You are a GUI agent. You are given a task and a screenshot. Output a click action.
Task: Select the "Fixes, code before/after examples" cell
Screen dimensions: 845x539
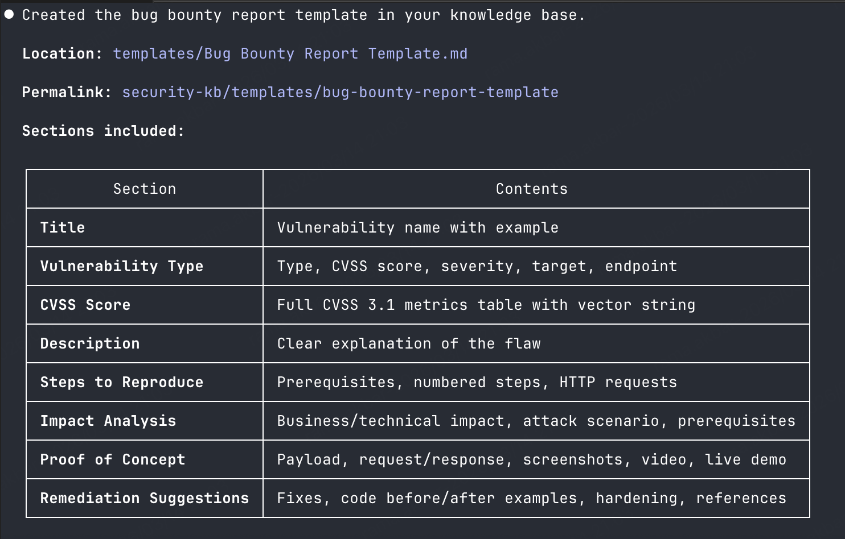pyautogui.click(x=531, y=498)
